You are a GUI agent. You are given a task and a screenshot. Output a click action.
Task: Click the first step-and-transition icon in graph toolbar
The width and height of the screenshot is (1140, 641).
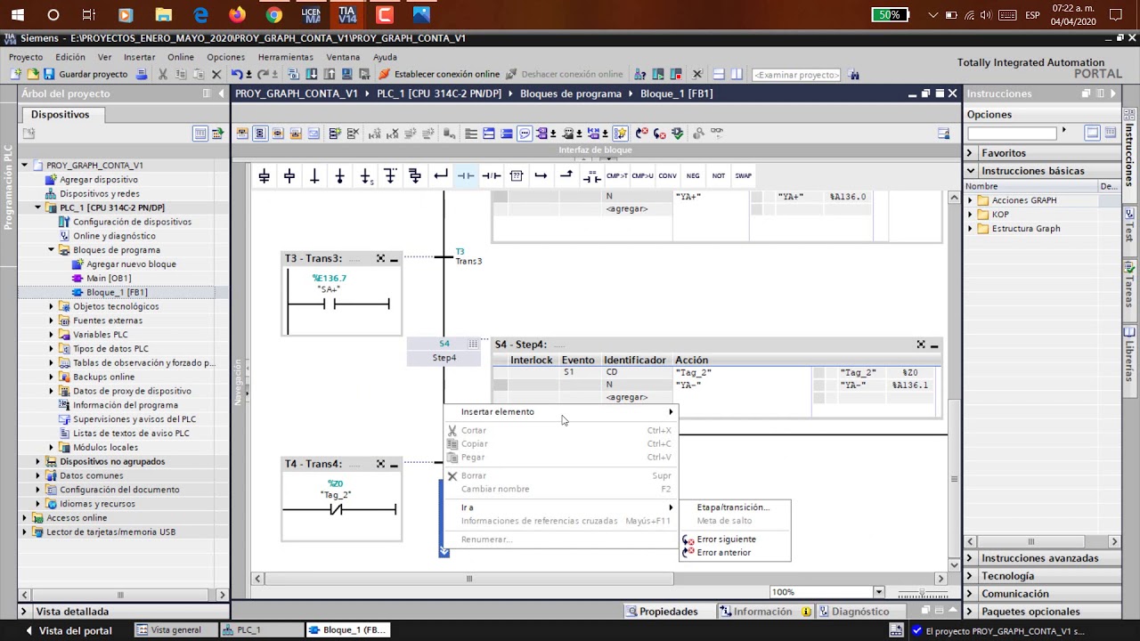click(265, 176)
